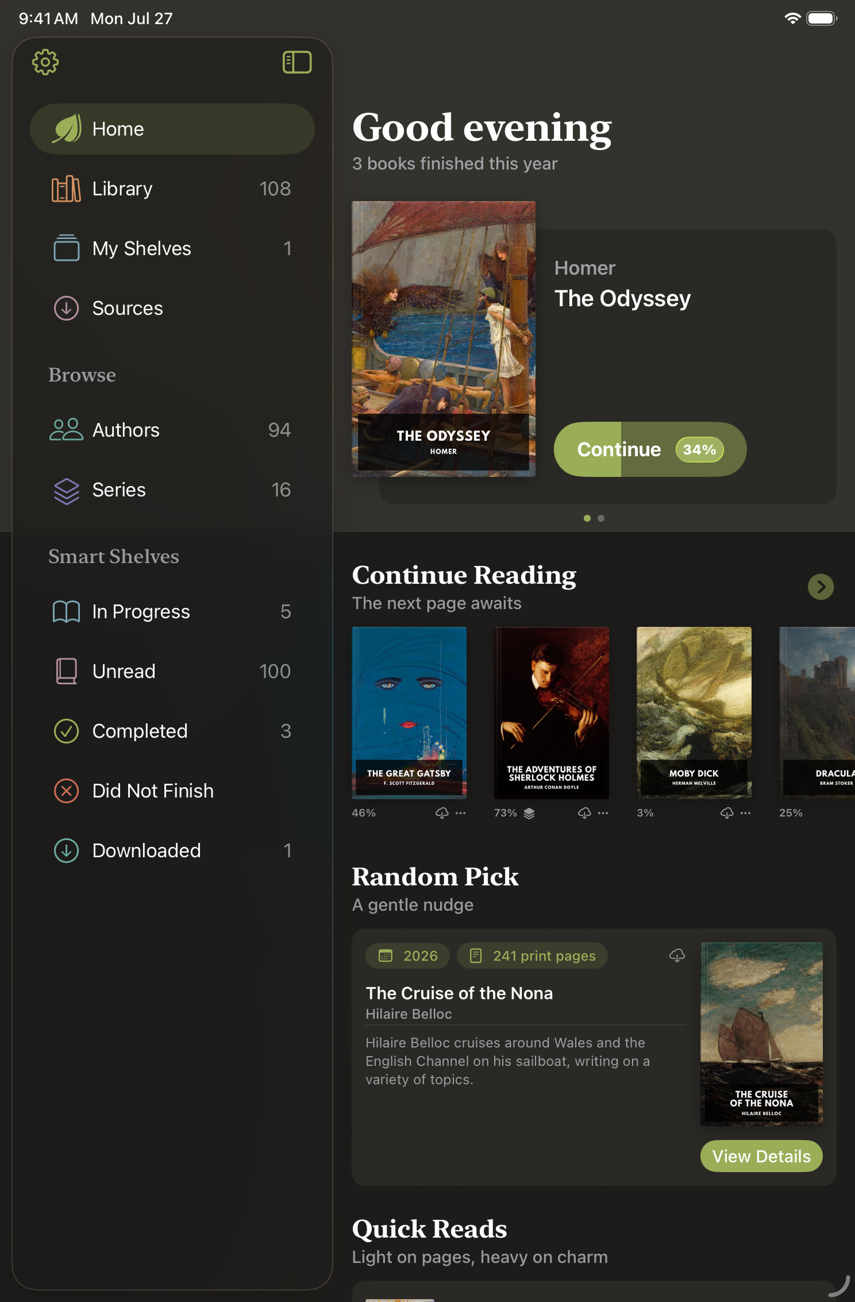Click "3 books finished this year"
Image resolution: width=855 pixels, height=1302 pixels.
coord(455,164)
